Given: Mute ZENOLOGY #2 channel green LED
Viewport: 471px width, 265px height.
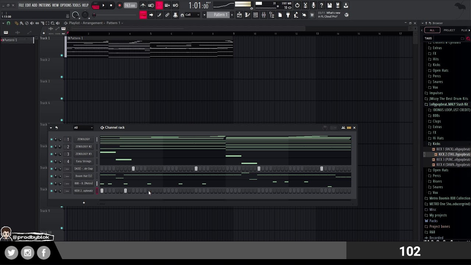Looking at the screenshot, I should tap(52, 146).
